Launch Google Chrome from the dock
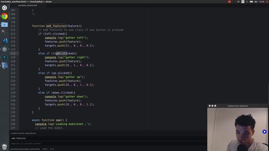The height and width of the screenshot is (151, 269). click(x=5, y=16)
